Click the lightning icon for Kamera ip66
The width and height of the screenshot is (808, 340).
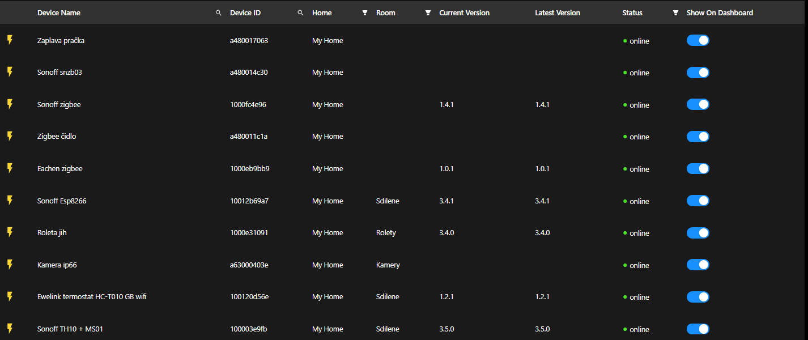click(x=10, y=265)
